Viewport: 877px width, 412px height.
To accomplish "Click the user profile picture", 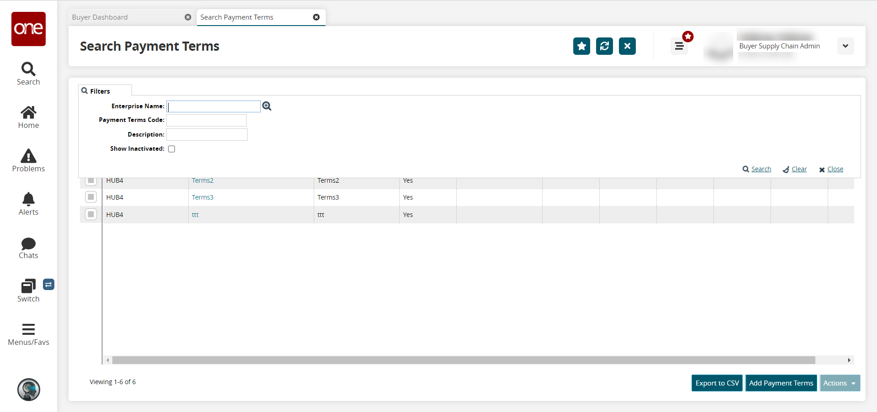I will pos(719,47).
